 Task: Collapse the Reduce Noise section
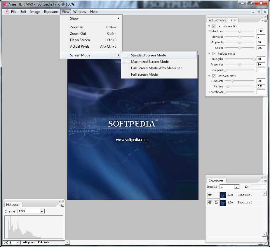tap(209, 54)
